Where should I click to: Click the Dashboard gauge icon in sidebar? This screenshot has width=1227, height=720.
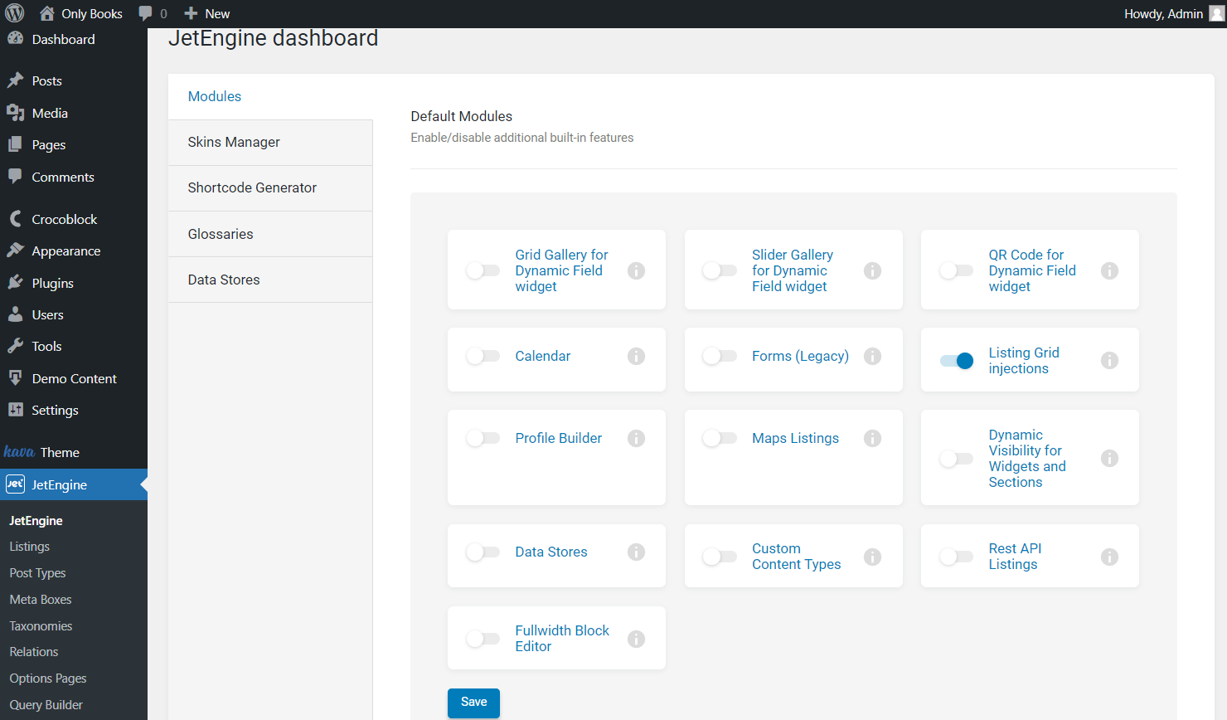click(x=15, y=38)
